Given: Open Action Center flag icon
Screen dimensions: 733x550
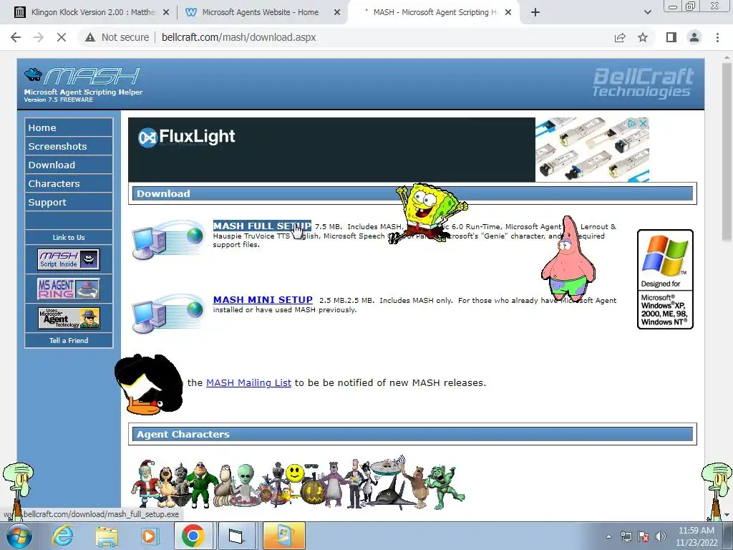Looking at the screenshot, I should click(x=644, y=536).
